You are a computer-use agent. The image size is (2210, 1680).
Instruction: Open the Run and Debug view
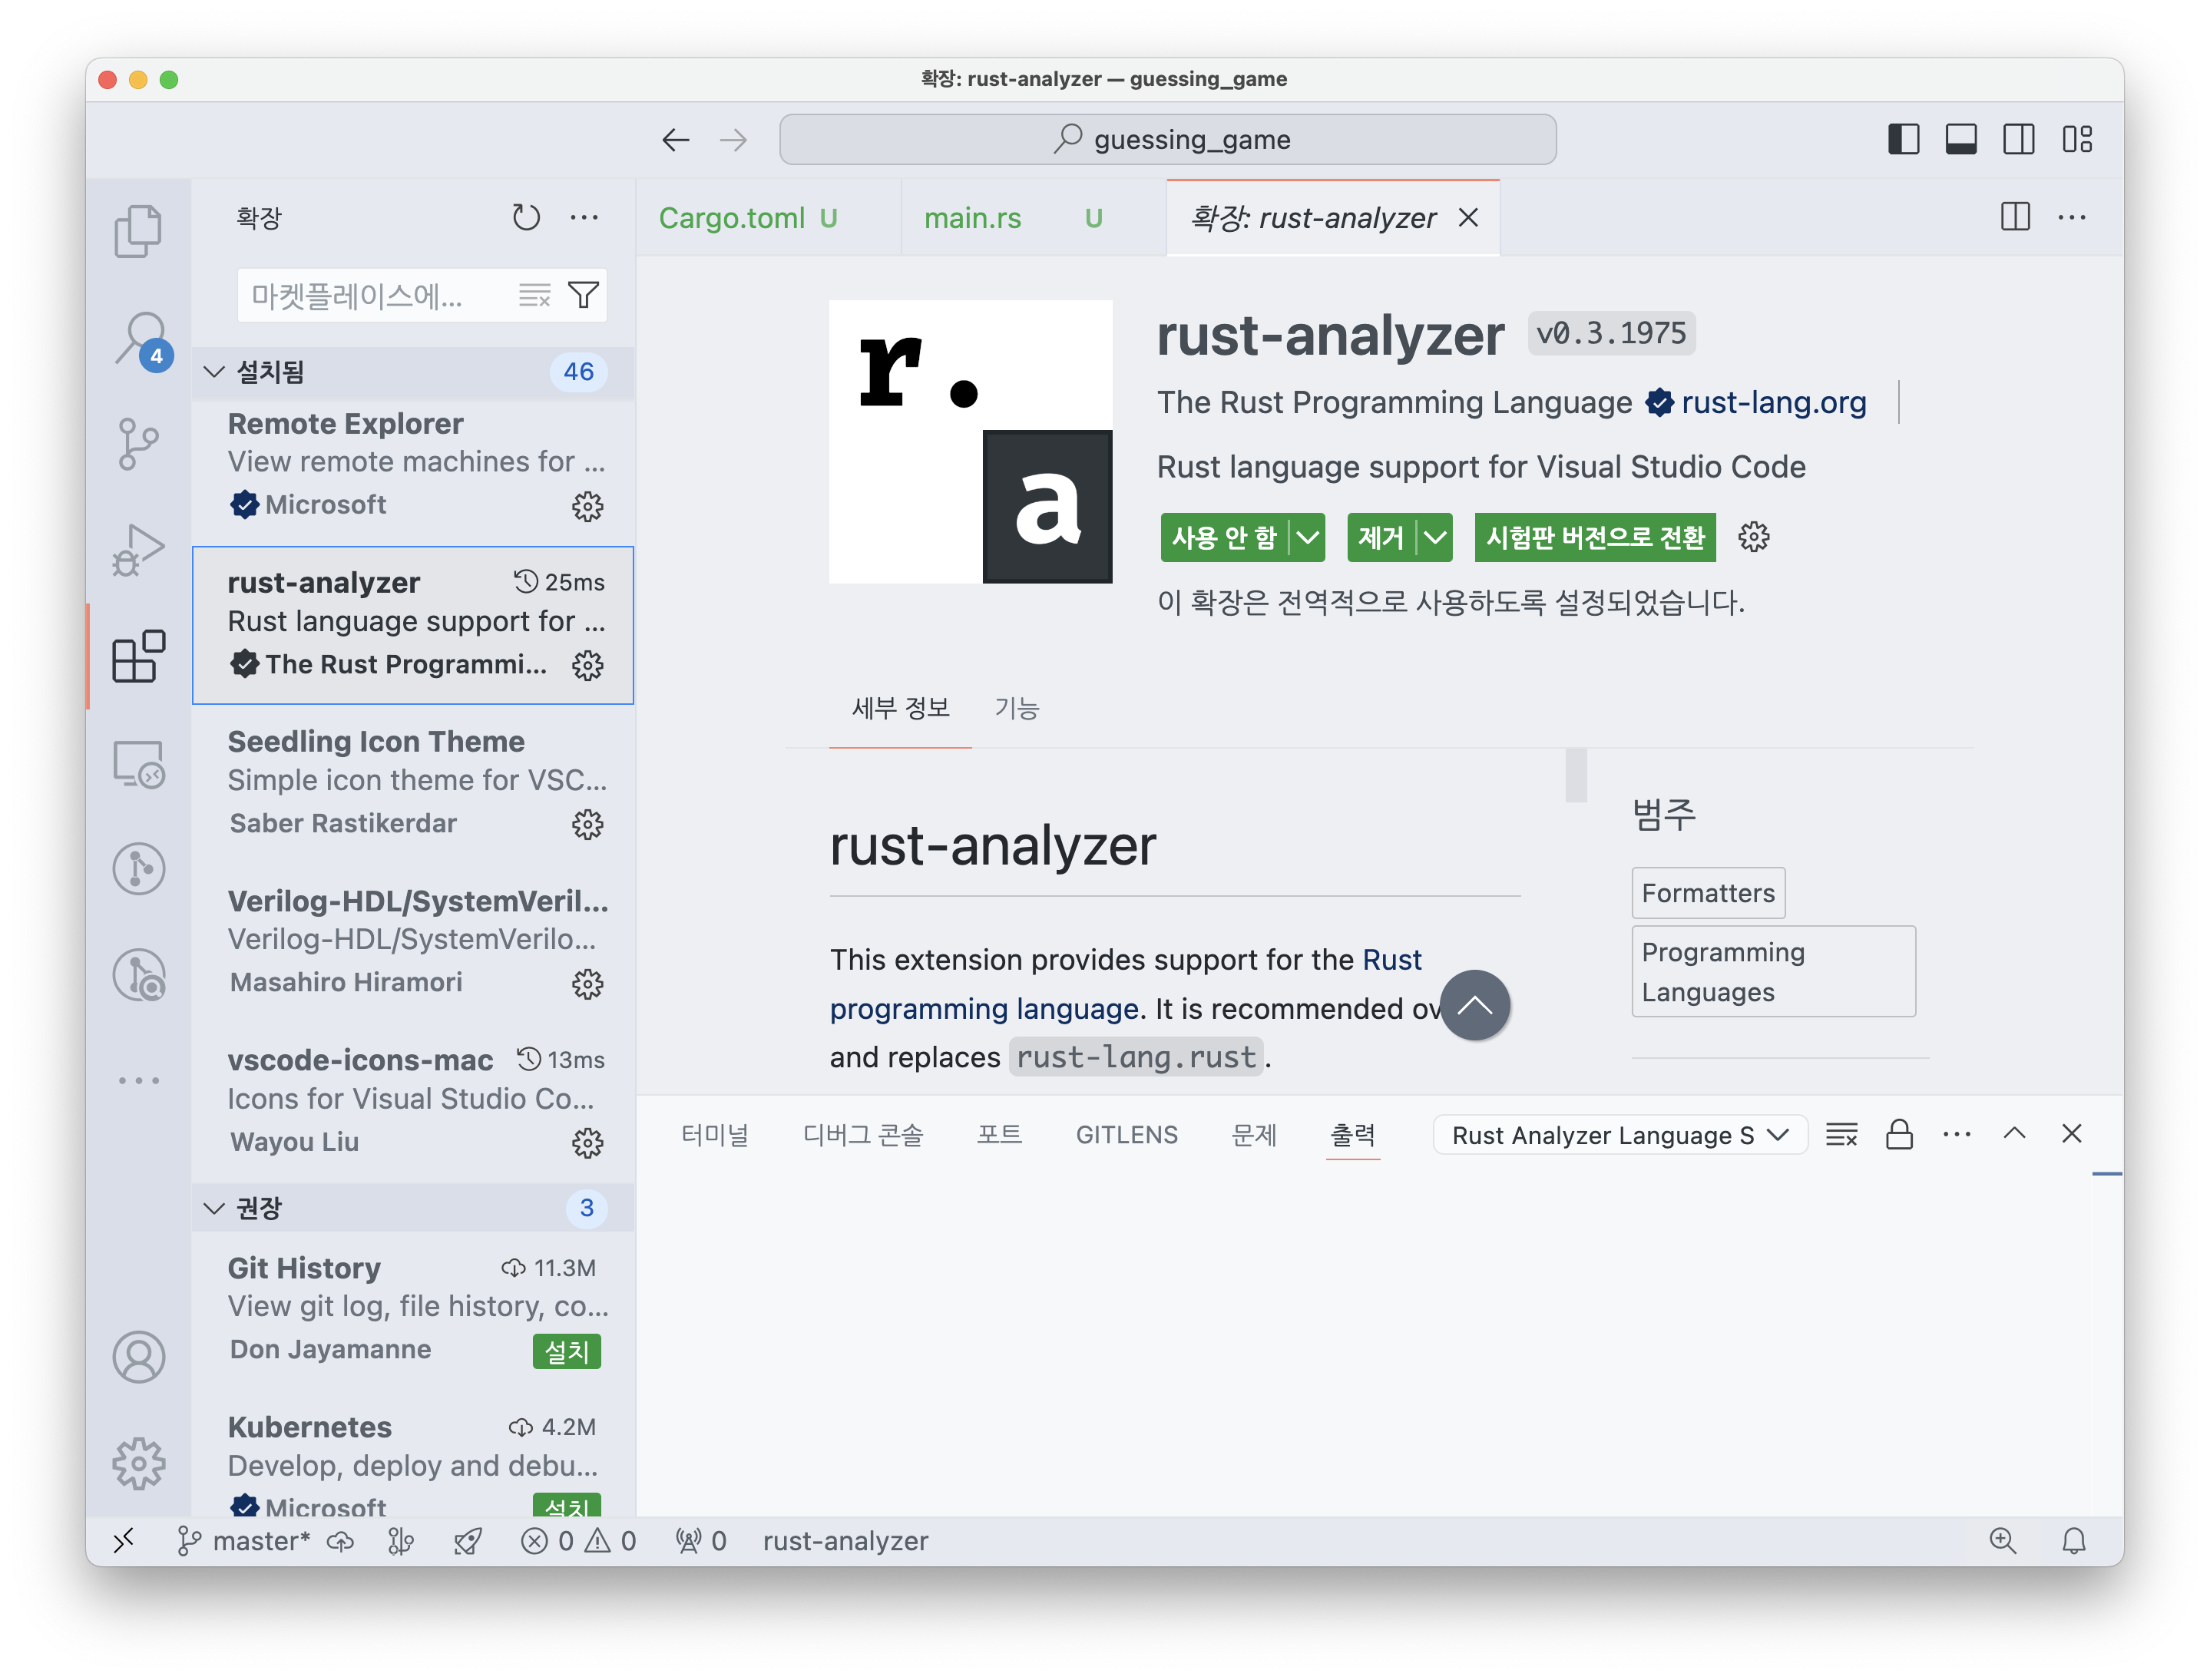click(x=138, y=550)
